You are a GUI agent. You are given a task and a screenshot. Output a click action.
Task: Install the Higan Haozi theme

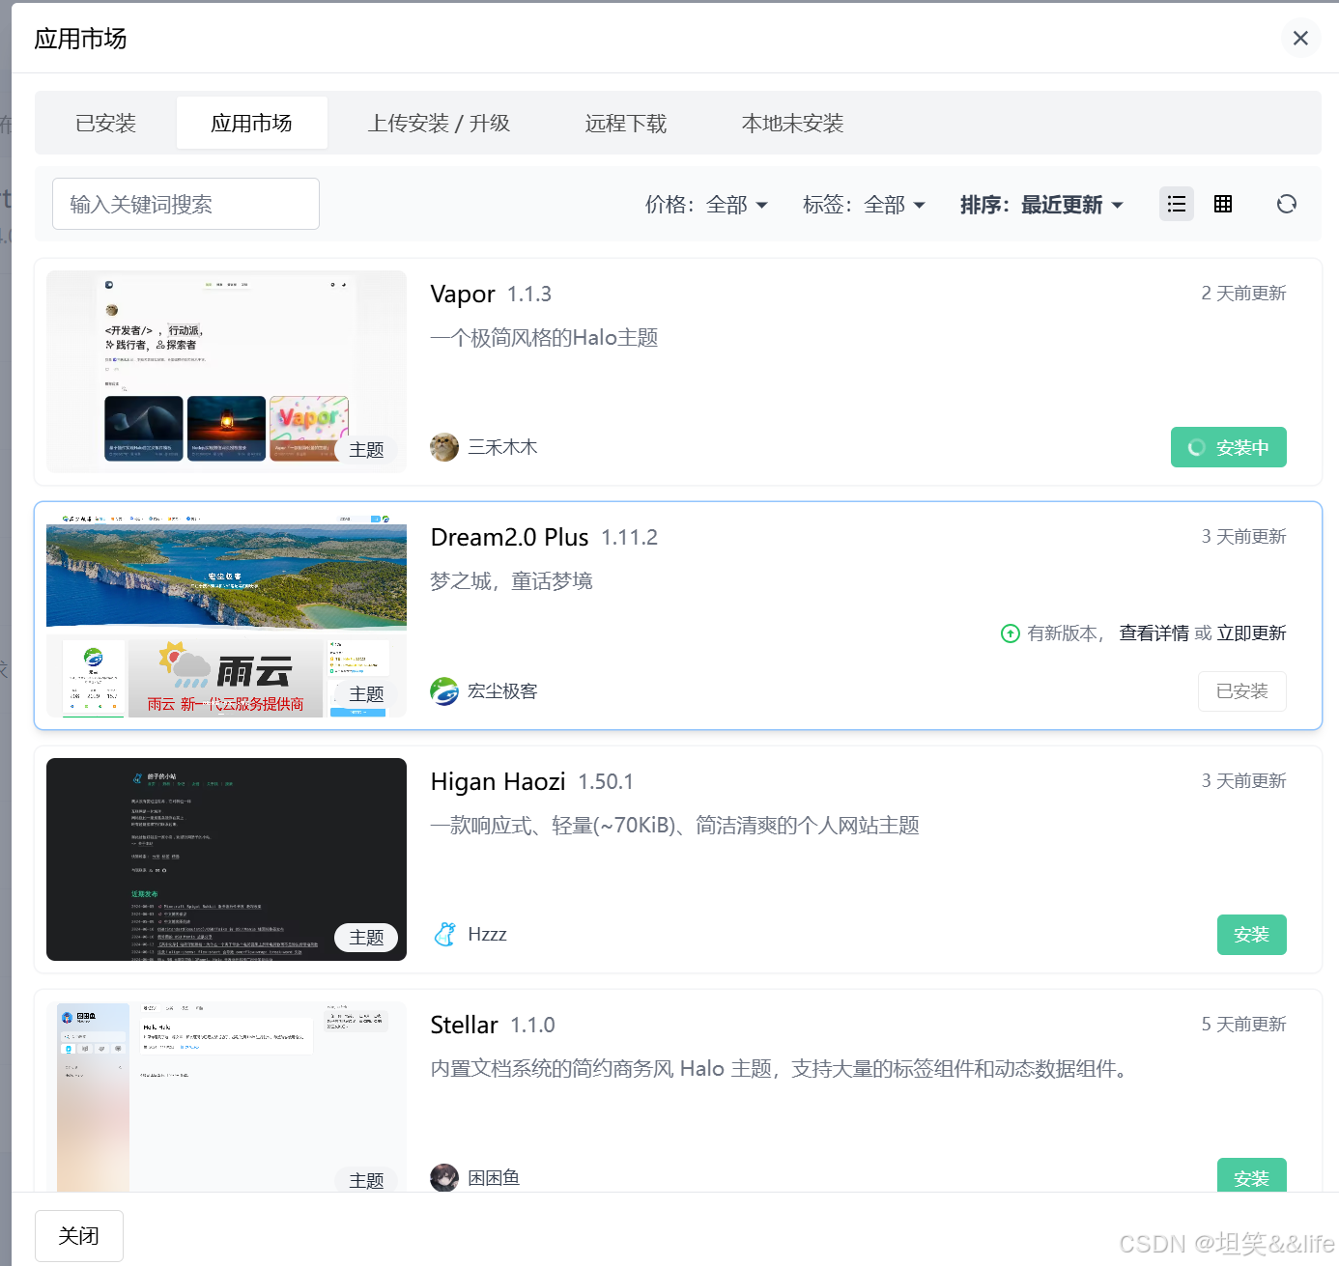point(1251,935)
